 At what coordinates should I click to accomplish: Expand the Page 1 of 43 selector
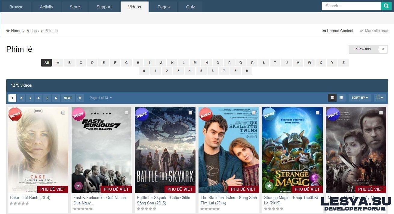click(x=100, y=98)
